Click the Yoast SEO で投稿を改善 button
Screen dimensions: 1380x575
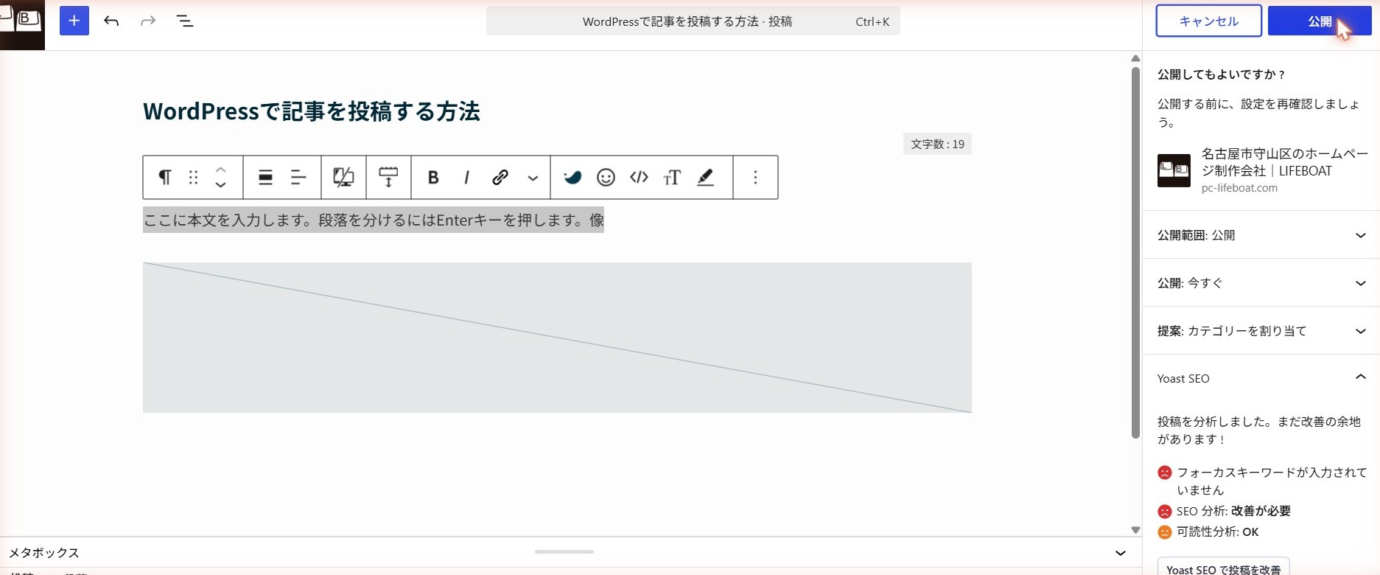point(1223,568)
